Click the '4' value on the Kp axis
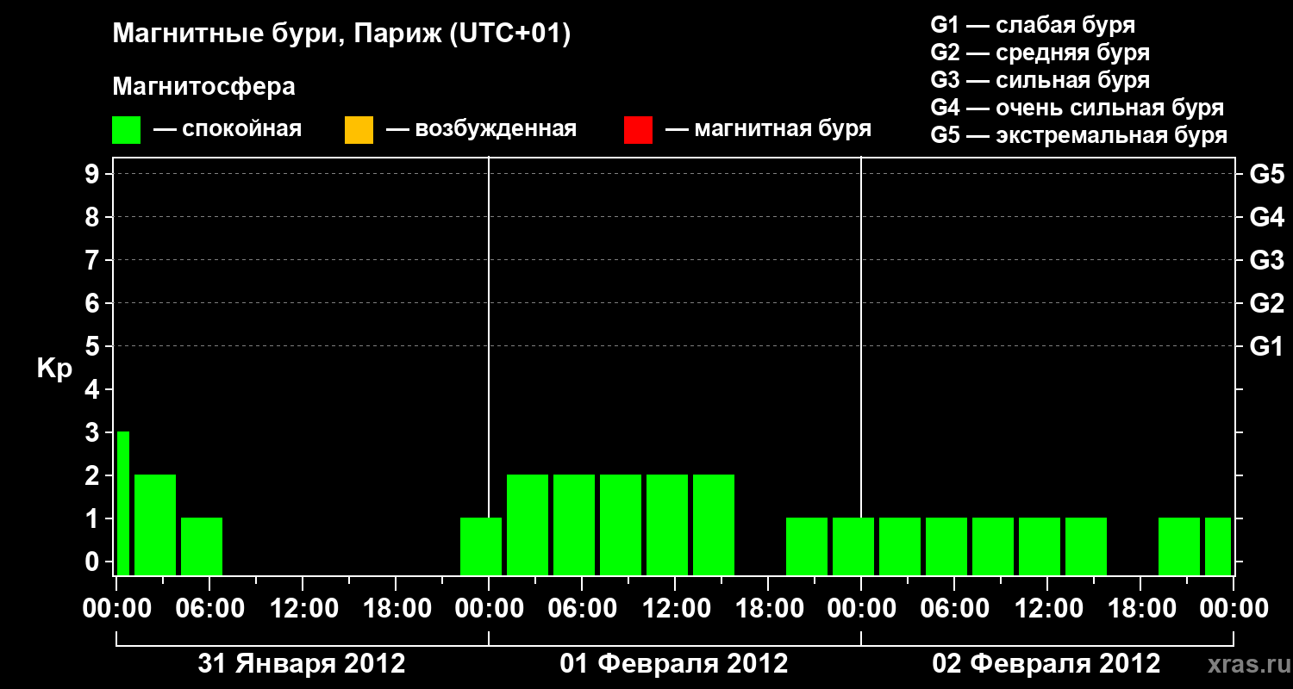1293x689 pixels. click(94, 389)
